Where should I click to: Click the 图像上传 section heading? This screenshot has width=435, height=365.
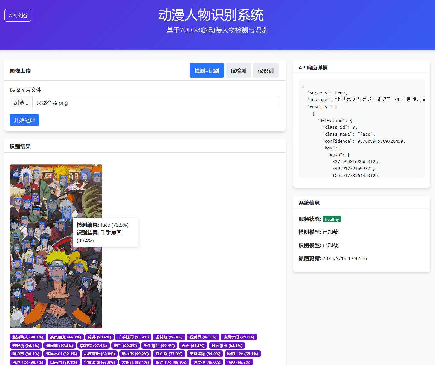pyautogui.click(x=20, y=71)
